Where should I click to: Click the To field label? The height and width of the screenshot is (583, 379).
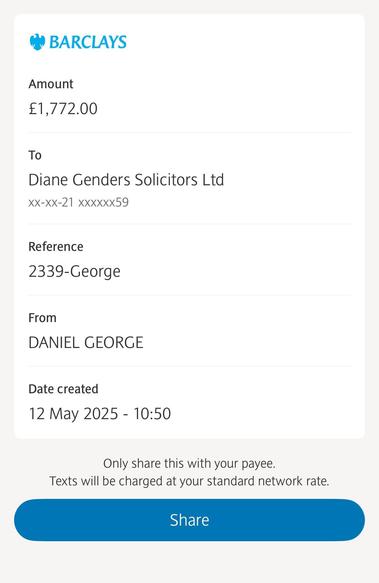[35, 155]
